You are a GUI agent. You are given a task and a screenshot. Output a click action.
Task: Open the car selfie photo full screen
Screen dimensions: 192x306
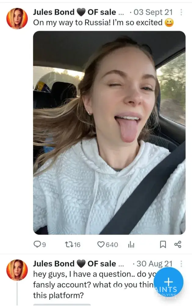[x=109, y=132]
